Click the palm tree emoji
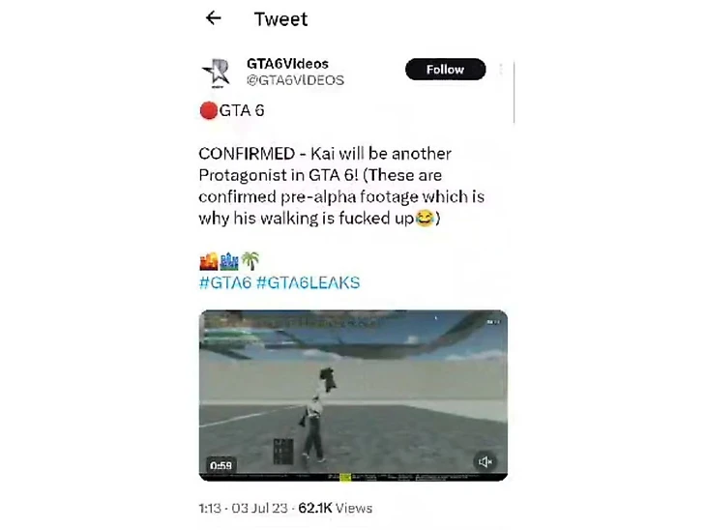The image size is (706, 530). click(250, 261)
